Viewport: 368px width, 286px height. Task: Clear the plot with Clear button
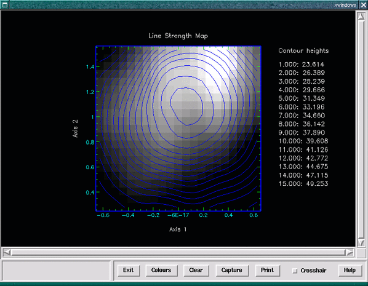(x=196, y=270)
